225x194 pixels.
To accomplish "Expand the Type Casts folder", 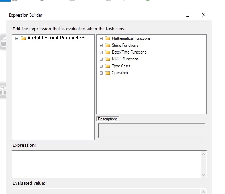I will tap(101, 66).
